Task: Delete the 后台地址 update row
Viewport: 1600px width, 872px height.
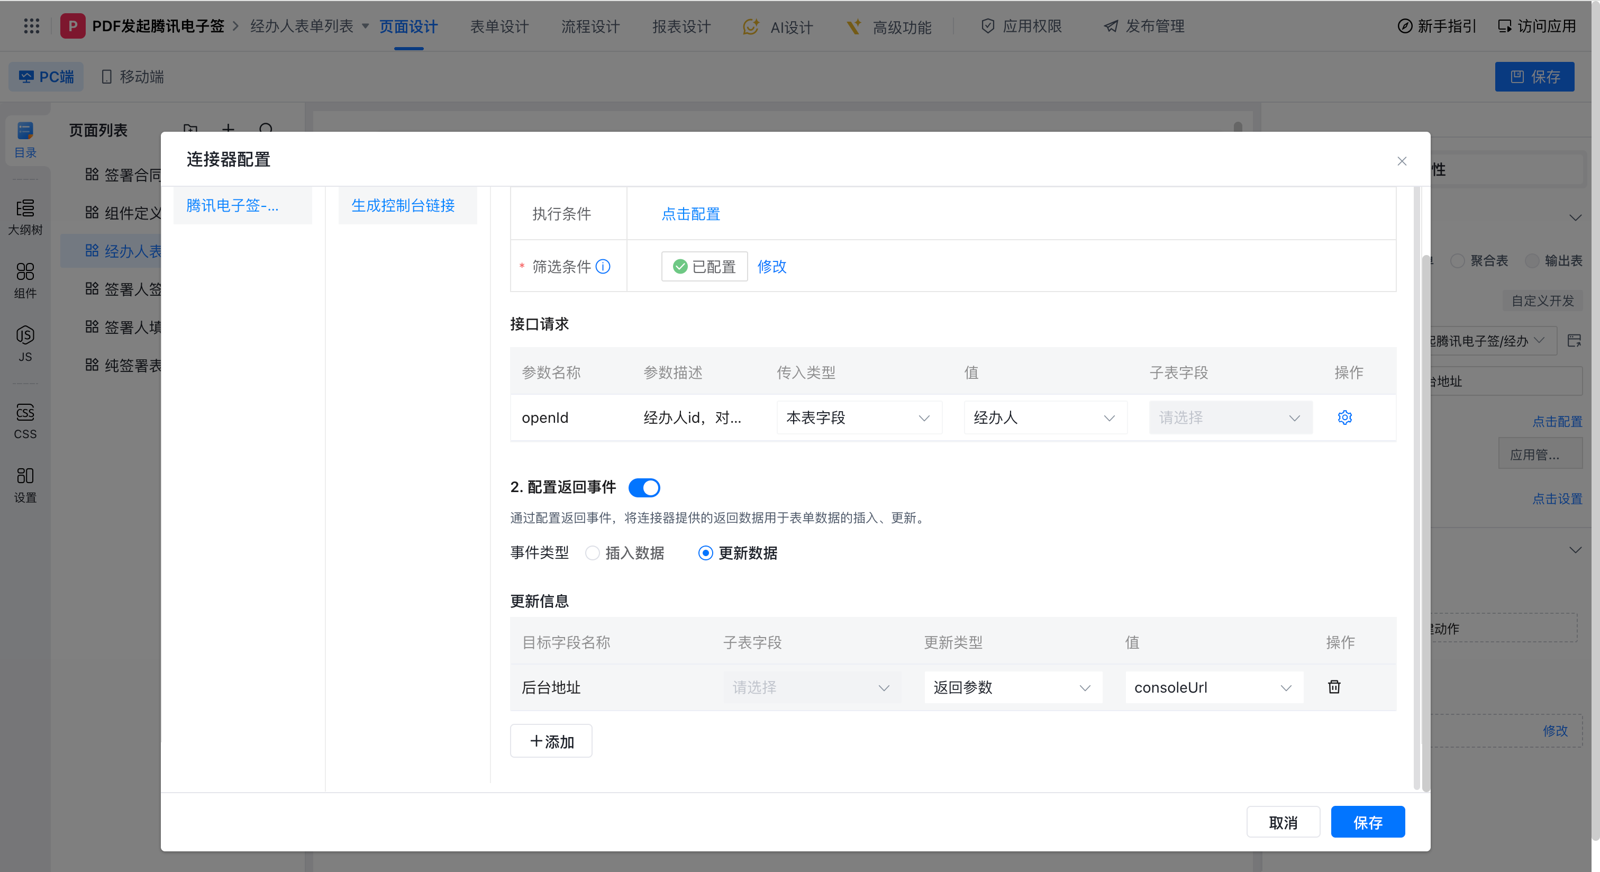Action: 1333,686
